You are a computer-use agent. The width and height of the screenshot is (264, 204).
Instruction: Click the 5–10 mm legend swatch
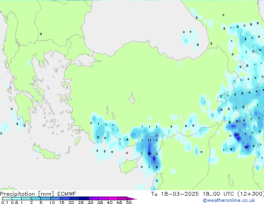(46, 199)
